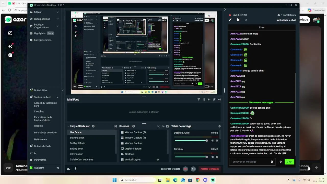327x184 pixels.
Task: Collapse the Tableau de bord section
Action: pyautogui.click(x=57, y=97)
